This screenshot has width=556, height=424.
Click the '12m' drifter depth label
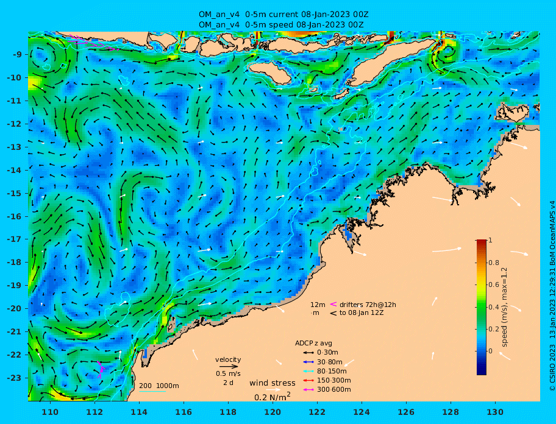click(x=318, y=305)
